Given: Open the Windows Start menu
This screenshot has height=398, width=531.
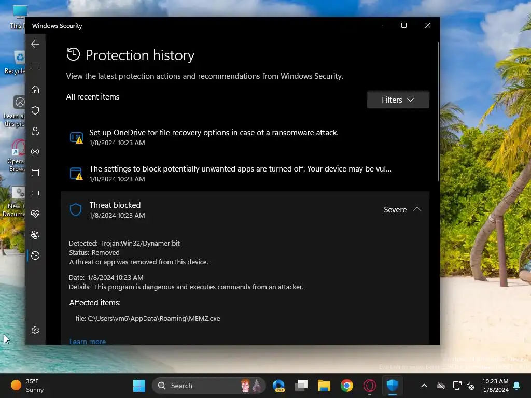Looking at the screenshot, I should (x=139, y=386).
